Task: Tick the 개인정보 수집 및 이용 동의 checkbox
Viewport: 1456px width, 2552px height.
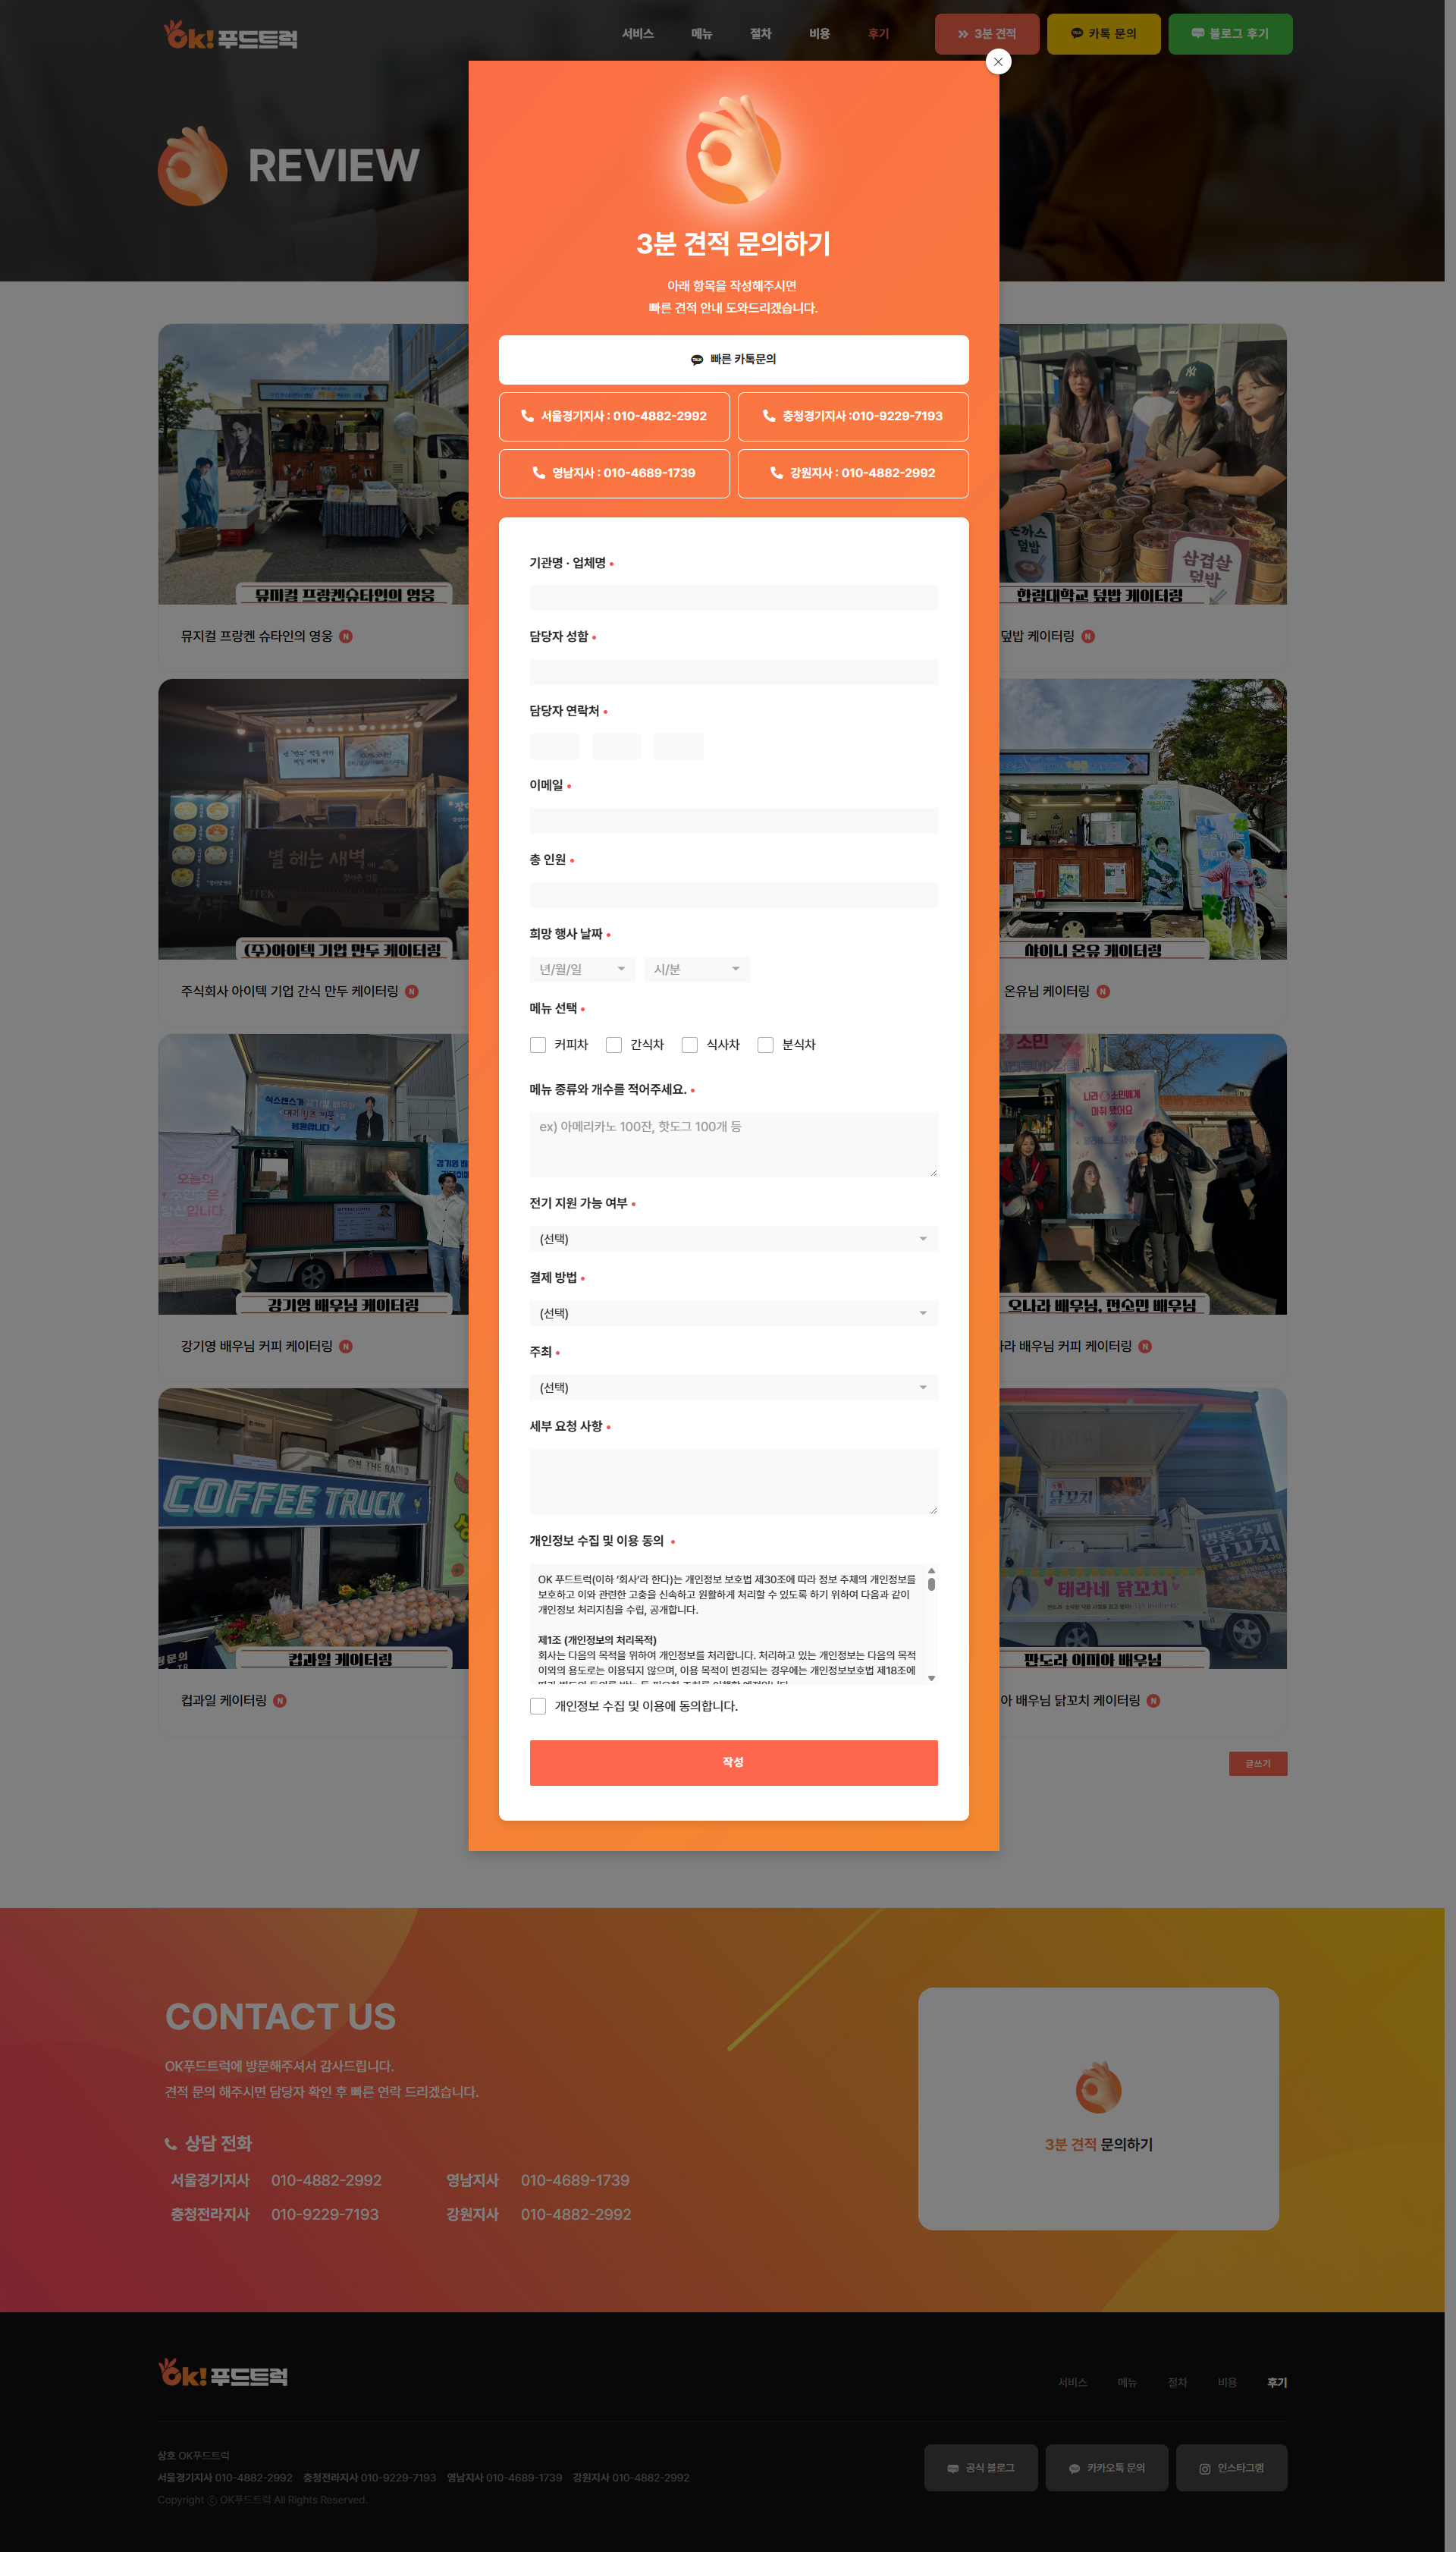Action: (x=538, y=1705)
